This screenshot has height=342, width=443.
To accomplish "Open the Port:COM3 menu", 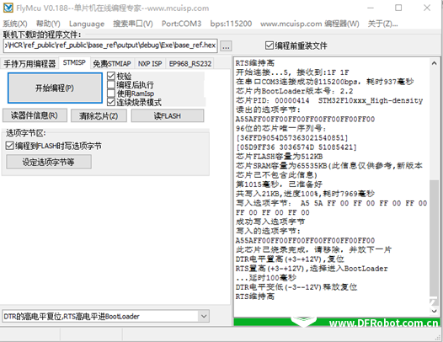I will coord(181,24).
